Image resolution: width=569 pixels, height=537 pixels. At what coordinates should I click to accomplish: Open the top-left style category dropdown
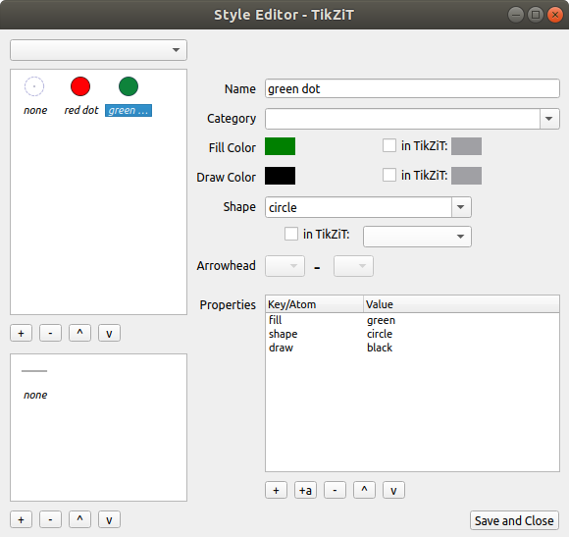click(98, 50)
